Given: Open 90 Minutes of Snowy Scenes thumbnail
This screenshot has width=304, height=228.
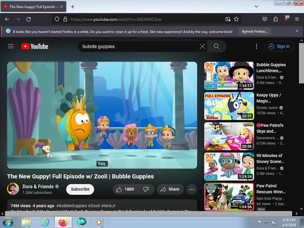Looking at the screenshot, I should pyautogui.click(x=229, y=166).
